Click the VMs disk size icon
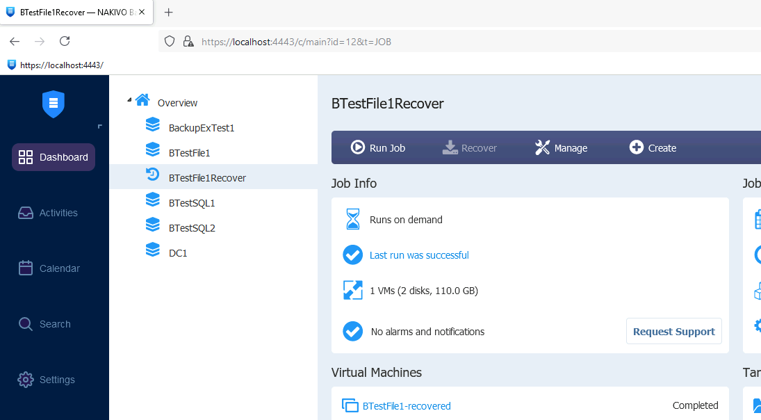This screenshot has width=761, height=420. (x=353, y=291)
